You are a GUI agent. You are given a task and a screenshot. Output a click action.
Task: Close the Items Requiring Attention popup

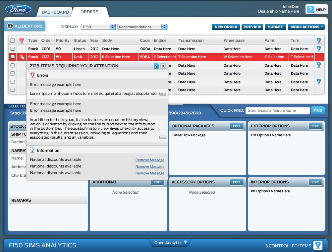163,66
